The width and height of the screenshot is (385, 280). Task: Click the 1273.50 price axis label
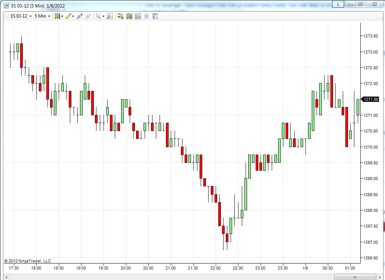(370, 36)
